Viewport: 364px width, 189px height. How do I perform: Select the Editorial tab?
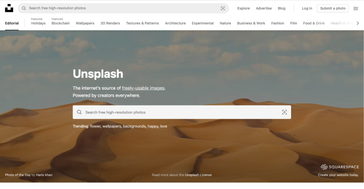(x=12, y=23)
